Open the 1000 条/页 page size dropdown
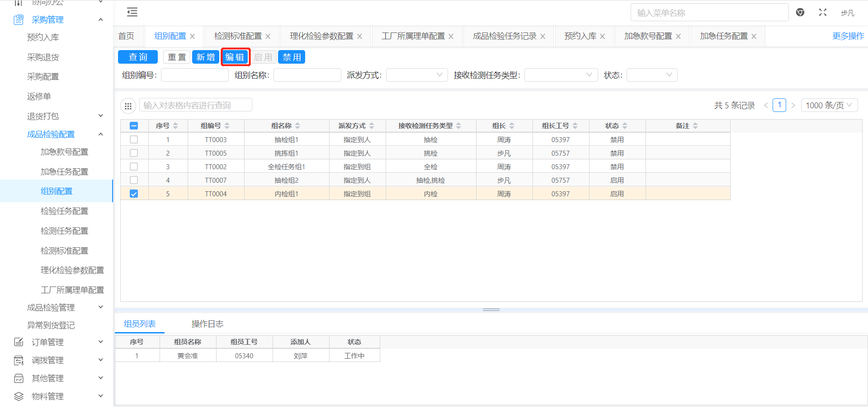 pyautogui.click(x=829, y=106)
